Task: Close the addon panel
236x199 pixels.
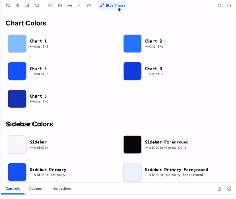Action: (x=229, y=189)
